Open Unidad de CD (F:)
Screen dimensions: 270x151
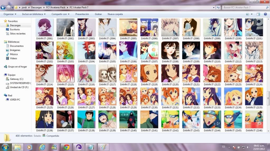point(19,87)
